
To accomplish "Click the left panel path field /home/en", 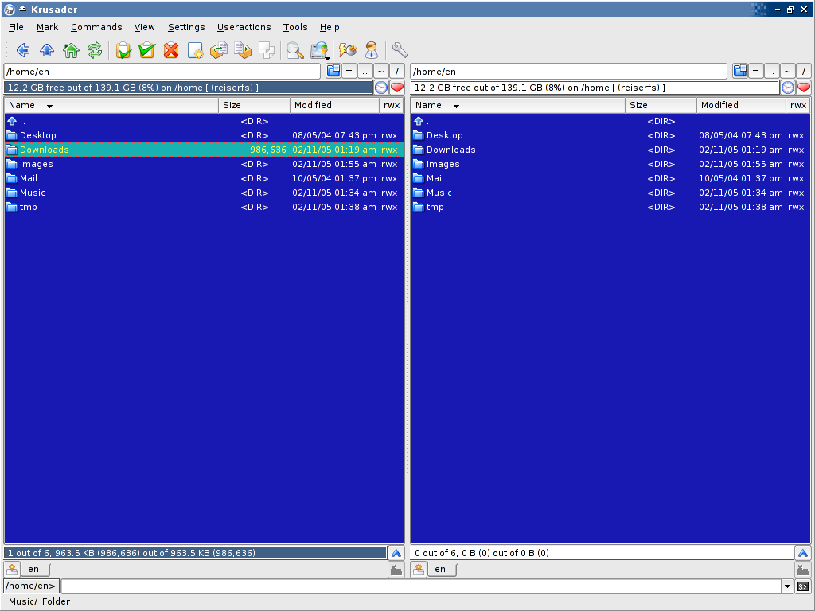I will pyautogui.click(x=162, y=72).
